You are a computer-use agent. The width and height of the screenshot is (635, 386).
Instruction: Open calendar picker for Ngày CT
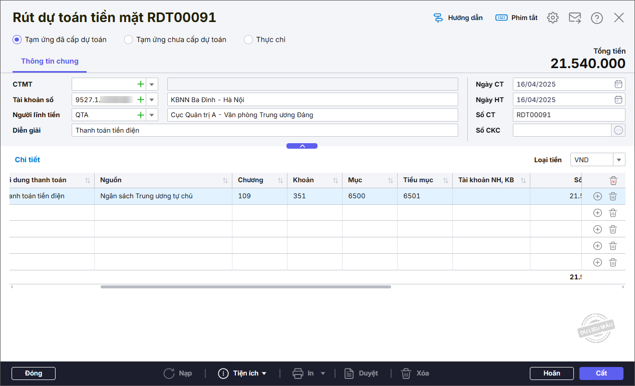click(x=618, y=84)
